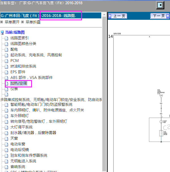
Task: Click page icon beside 加热/空调
Action: pyautogui.click(x=7, y=83)
